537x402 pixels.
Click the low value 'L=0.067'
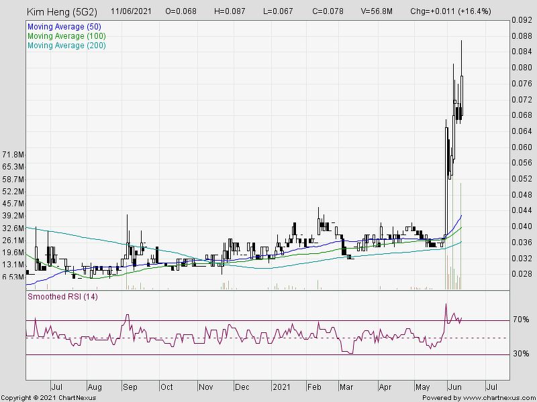[x=278, y=11]
